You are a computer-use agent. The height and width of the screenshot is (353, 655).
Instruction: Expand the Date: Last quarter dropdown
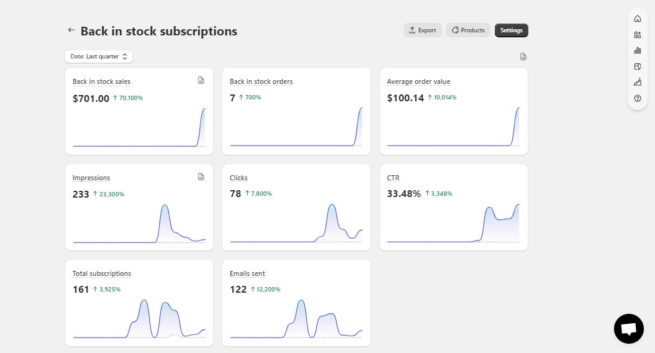tap(99, 57)
